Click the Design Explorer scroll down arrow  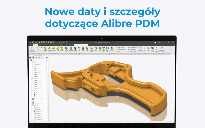pos(48,120)
